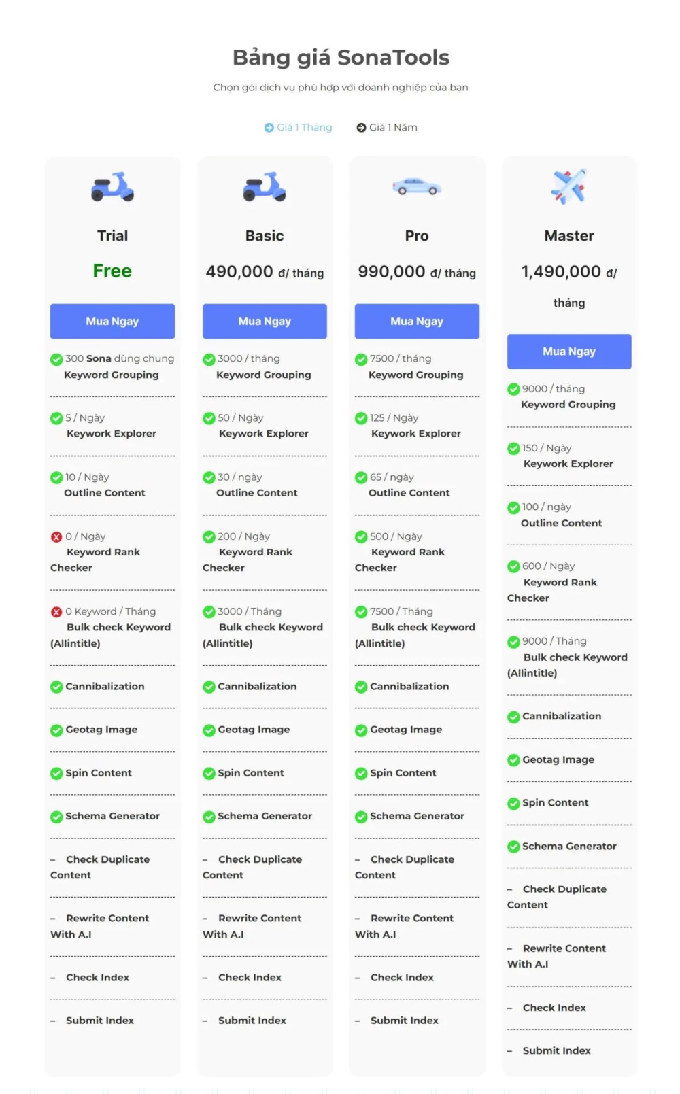
Task: Click the red X beside Trial Keyword Rank Checker
Action: 56,537
